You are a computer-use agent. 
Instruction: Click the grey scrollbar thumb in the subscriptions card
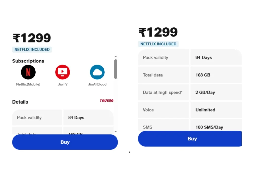coord(116,69)
